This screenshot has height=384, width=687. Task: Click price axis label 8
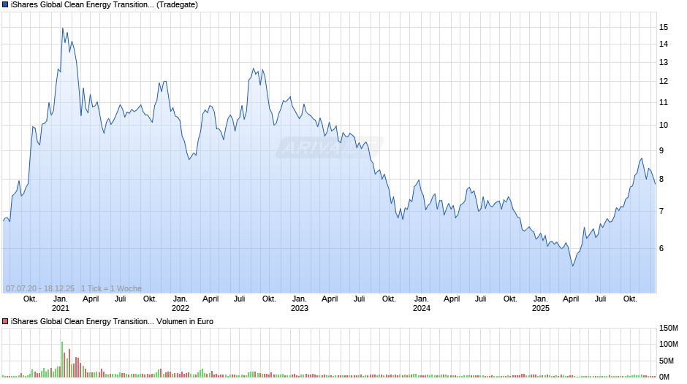[661, 179]
